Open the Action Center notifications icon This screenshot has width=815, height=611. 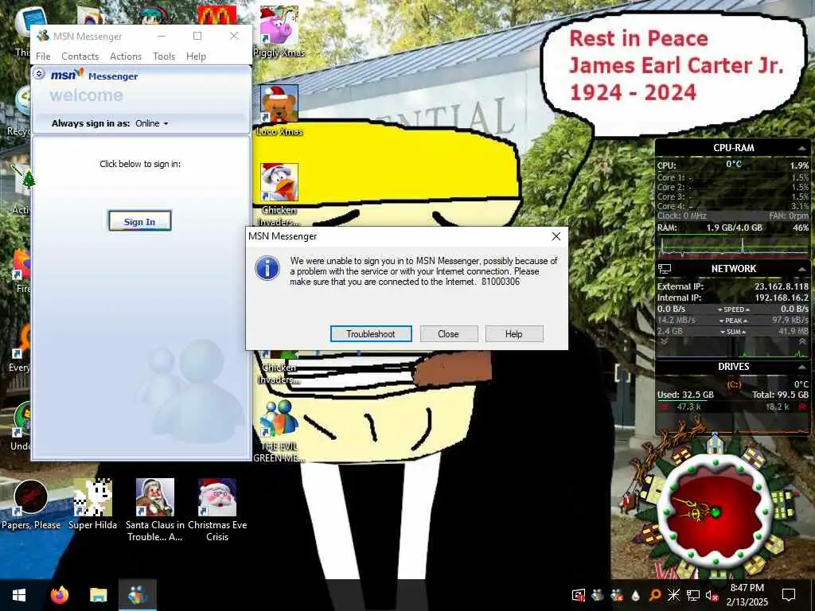click(x=789, y=595)
